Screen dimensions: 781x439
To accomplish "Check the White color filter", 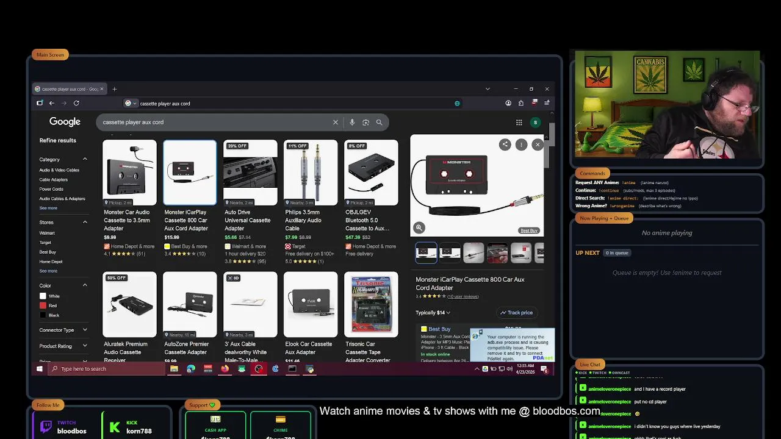I will click(43, 296).
